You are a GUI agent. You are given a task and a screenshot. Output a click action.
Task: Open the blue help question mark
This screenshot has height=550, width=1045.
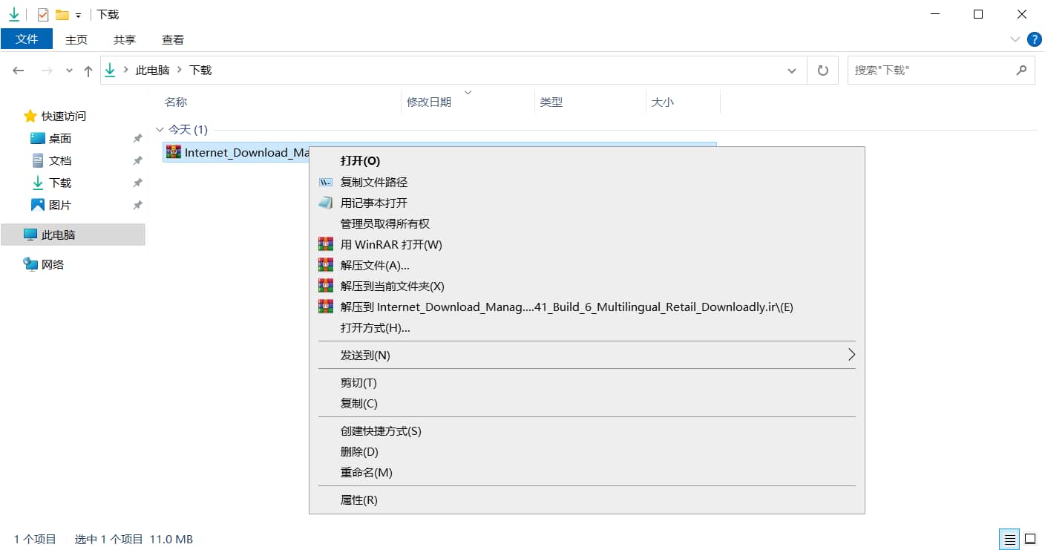[x=1034, y=39]
